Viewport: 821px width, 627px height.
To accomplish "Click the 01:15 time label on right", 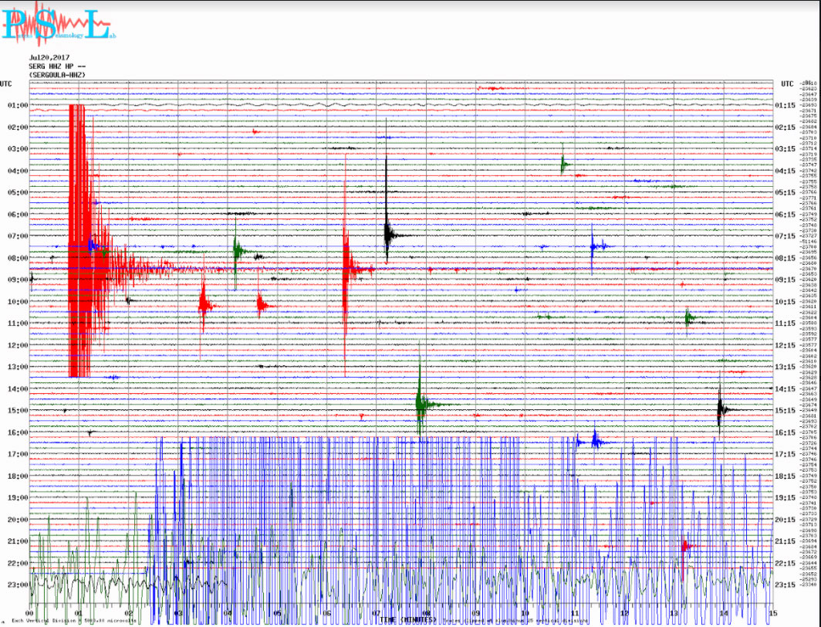I will pyautogui.click(x=785, y=105).
